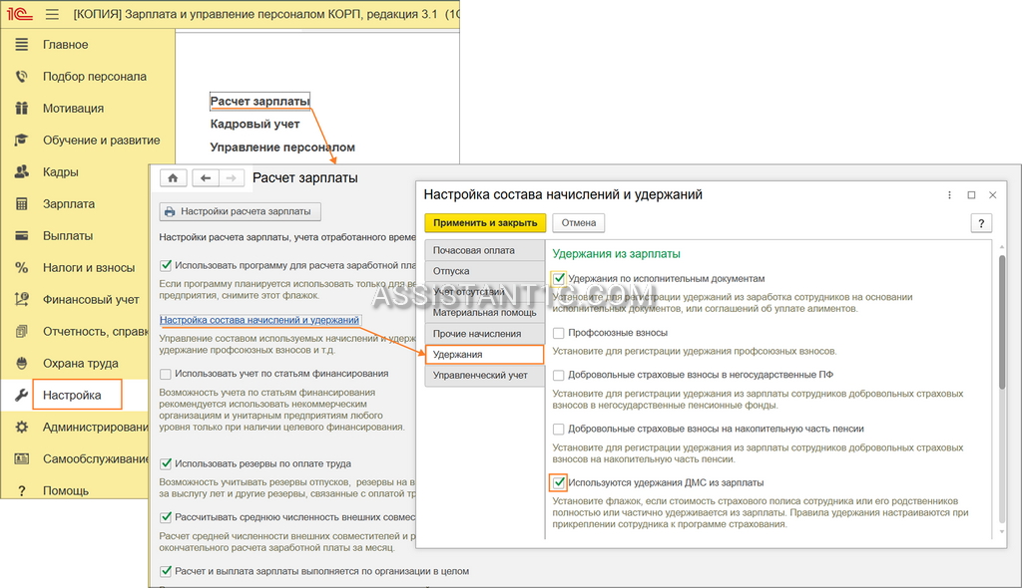Click the Администрирование gear icon
1022x588 pixels.
point(22,427)
